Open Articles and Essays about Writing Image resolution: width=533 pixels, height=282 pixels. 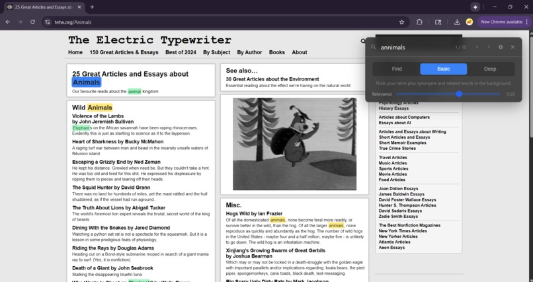click(413, 131)
